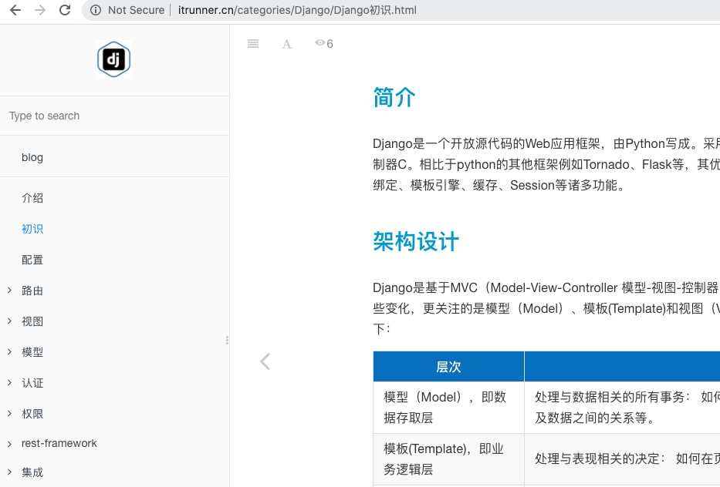The image size is (720, 487).
Task: Click the eye icon showing 6 views
Action: tap(323, 44)
